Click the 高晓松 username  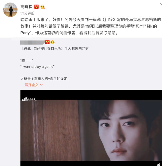(x=26, y=7)
